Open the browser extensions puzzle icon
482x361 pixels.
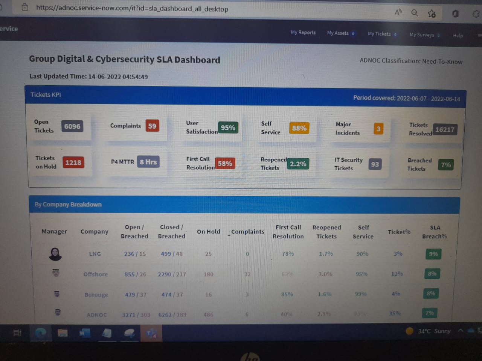(476, 14)
